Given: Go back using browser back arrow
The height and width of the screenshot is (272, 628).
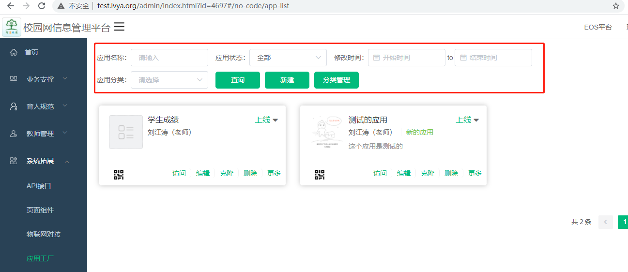Looking at the screenshot, I should pos(11,6).
